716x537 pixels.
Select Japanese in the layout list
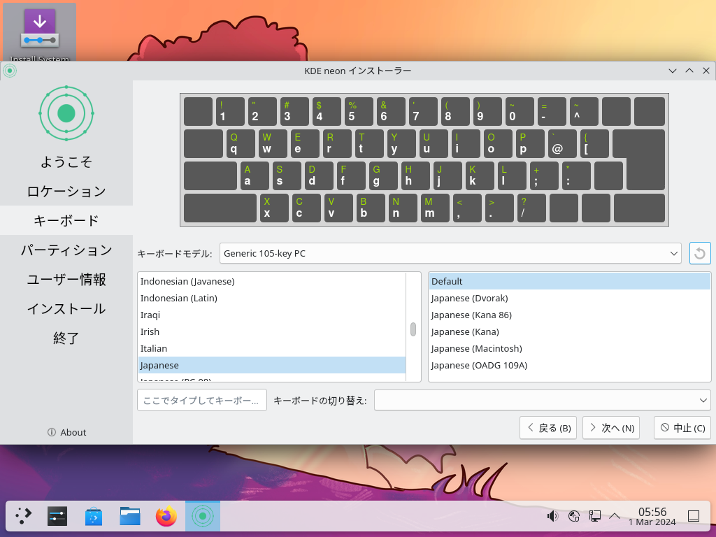[x=272, y=365]
